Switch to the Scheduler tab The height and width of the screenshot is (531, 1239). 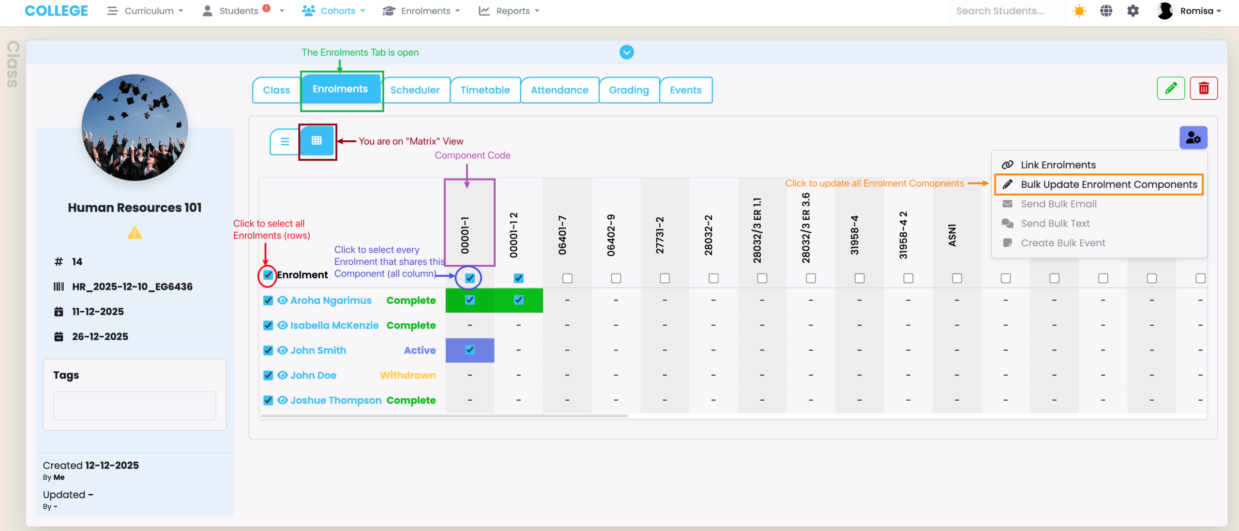pos(415,90)
